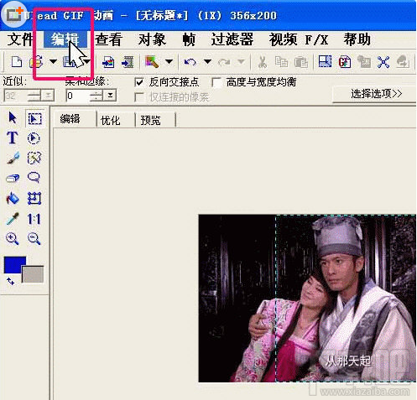Open the 文件 menu
The height and width of the screenshot is (400, 417).
[20, 39]
